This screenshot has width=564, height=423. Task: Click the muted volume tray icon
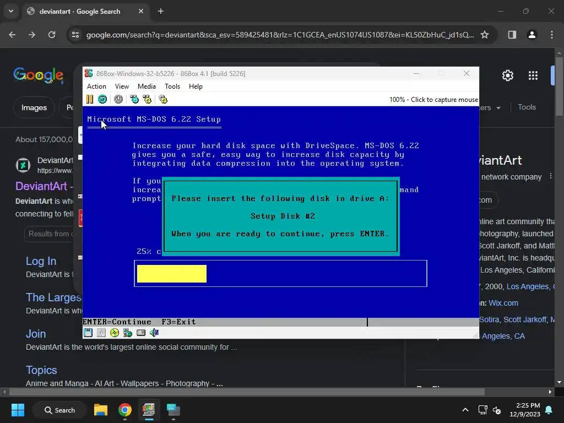[497, 410]
